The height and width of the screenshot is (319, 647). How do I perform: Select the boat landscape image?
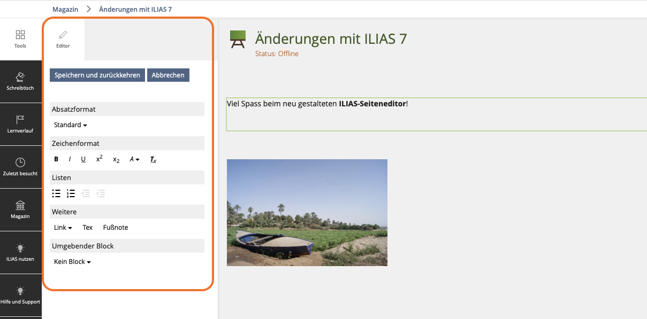pos(307,212)
